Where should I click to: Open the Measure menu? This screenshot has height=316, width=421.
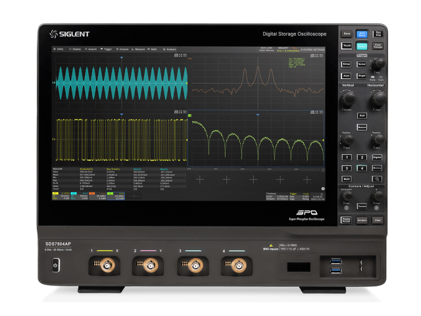(x=139, y=49)
